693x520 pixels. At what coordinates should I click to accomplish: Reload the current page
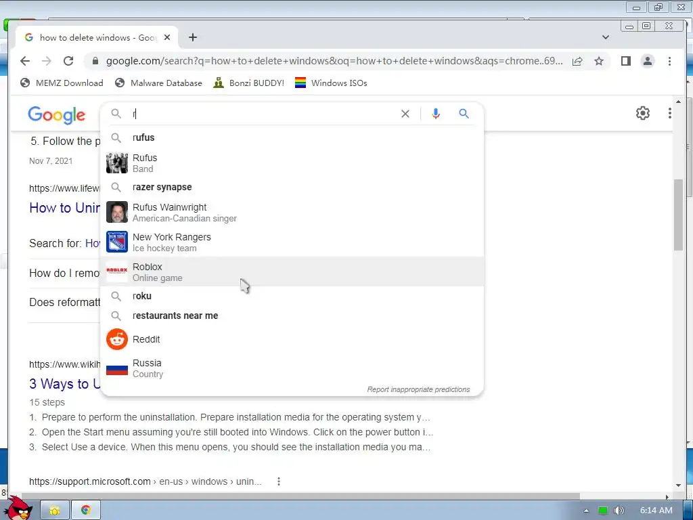point(68,61)
